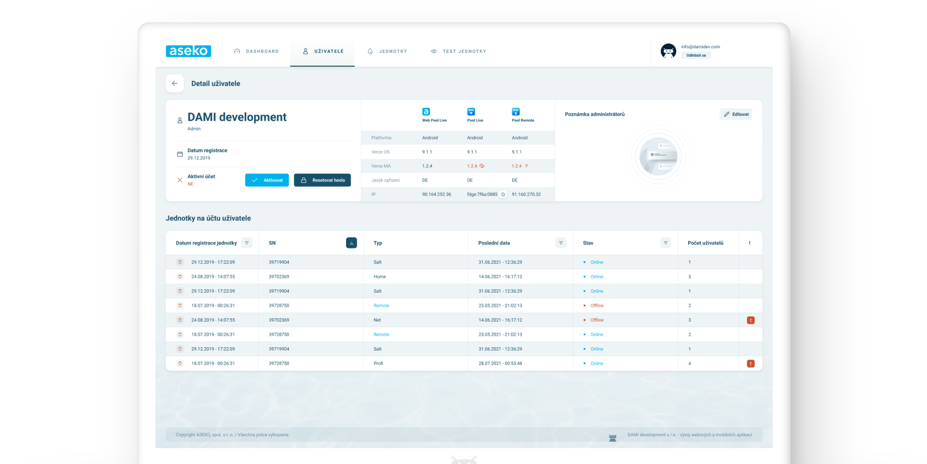Click the user avatar in the header

668,51
